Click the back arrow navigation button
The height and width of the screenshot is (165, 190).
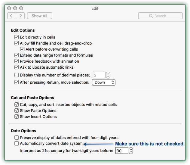(x=11, y=16)
